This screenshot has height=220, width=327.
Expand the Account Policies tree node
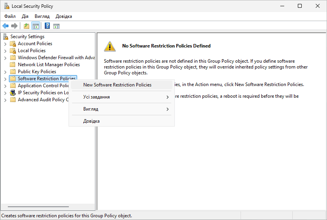[x=5, y=44]
